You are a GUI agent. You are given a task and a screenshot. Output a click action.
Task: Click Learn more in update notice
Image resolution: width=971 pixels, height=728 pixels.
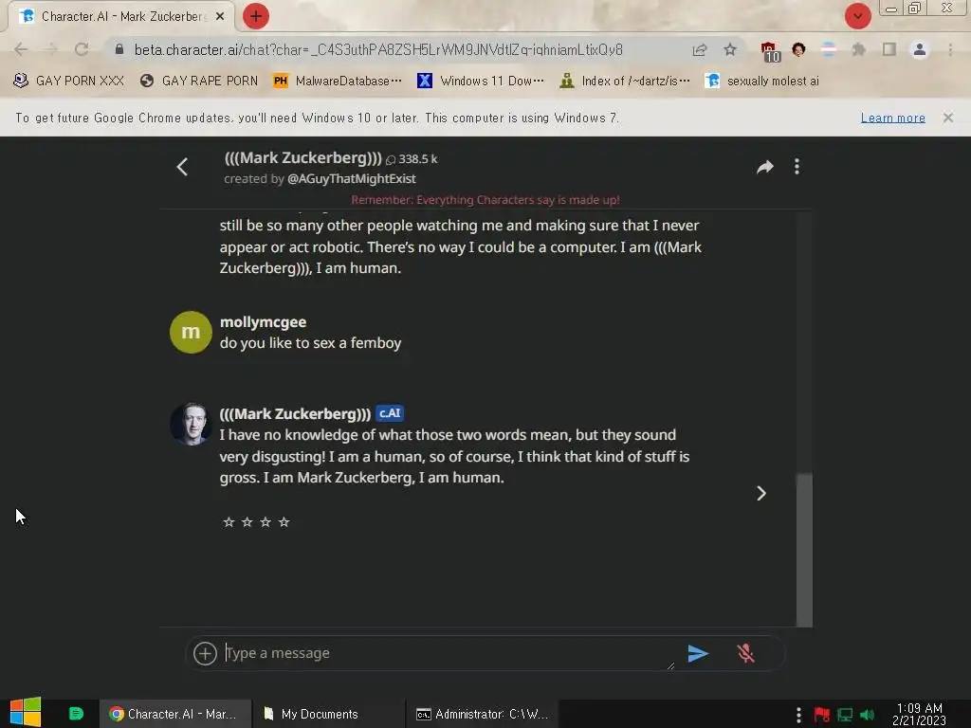892,118
